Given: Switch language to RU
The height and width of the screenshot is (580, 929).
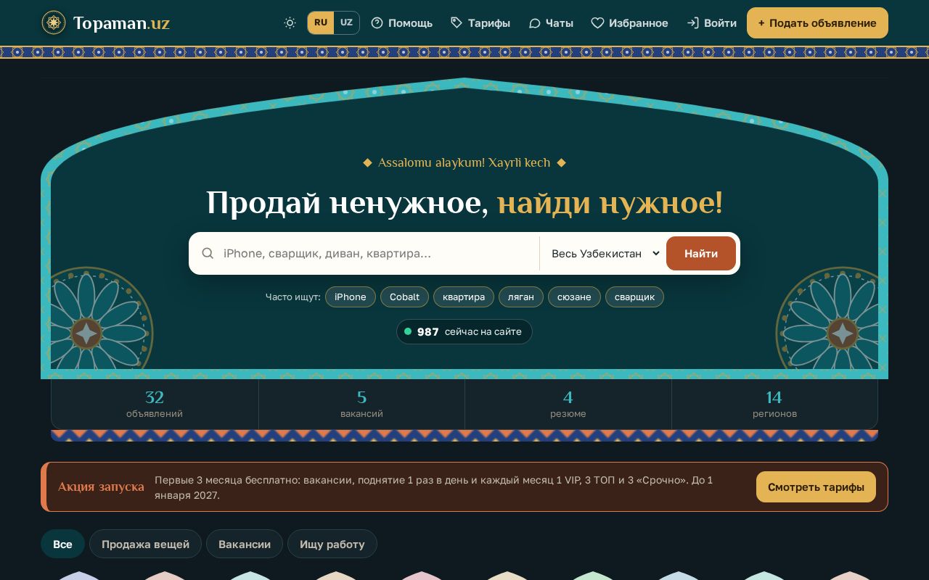Looking at the screenshot, I should pyautogui.click(x=321, y=22).
